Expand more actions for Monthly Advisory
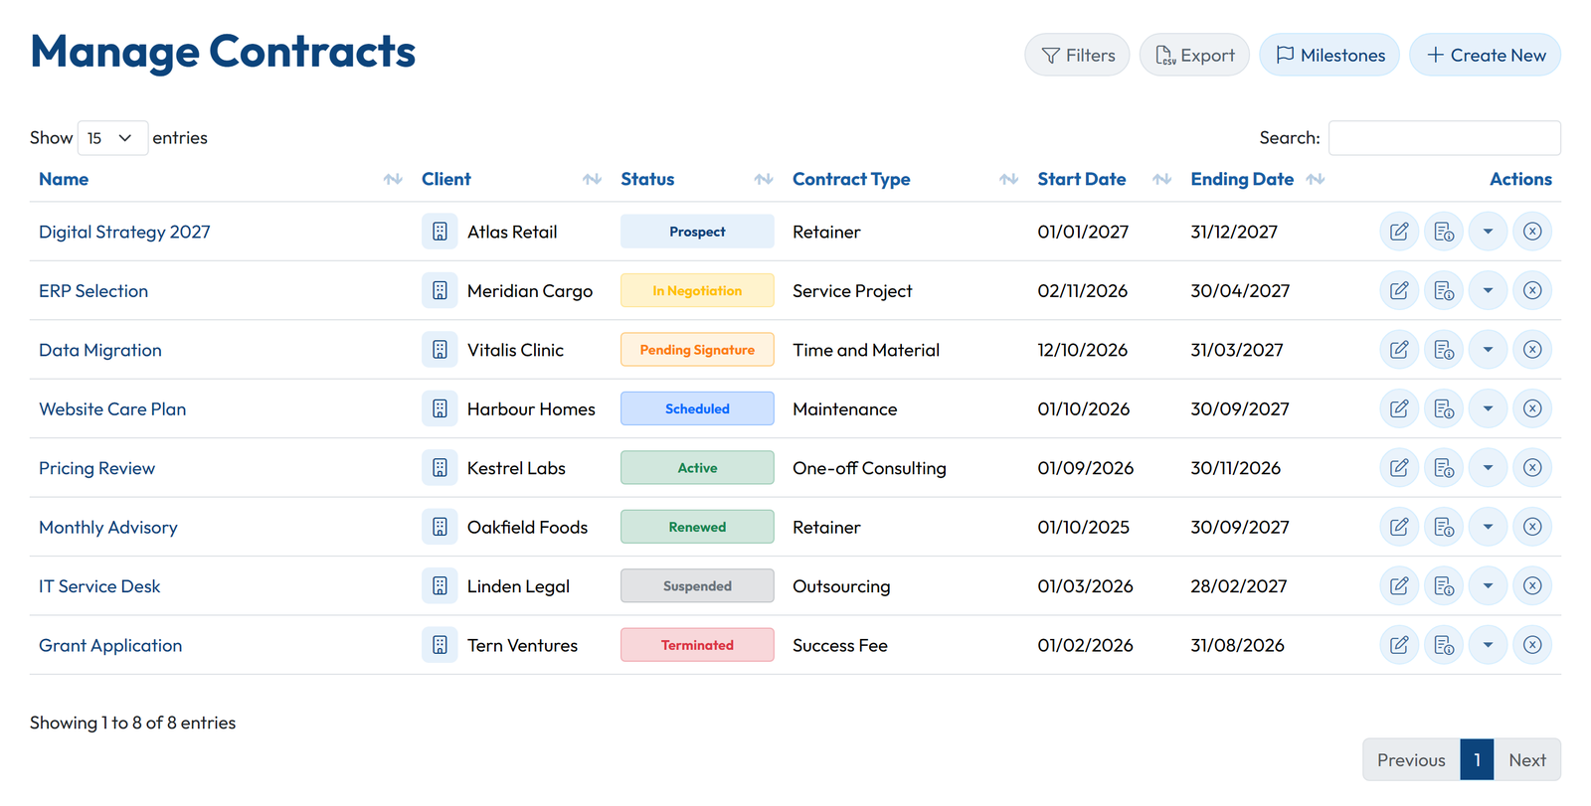Image resolution: width=1591 pixels, height=806 pixels. click(1488, 527)
